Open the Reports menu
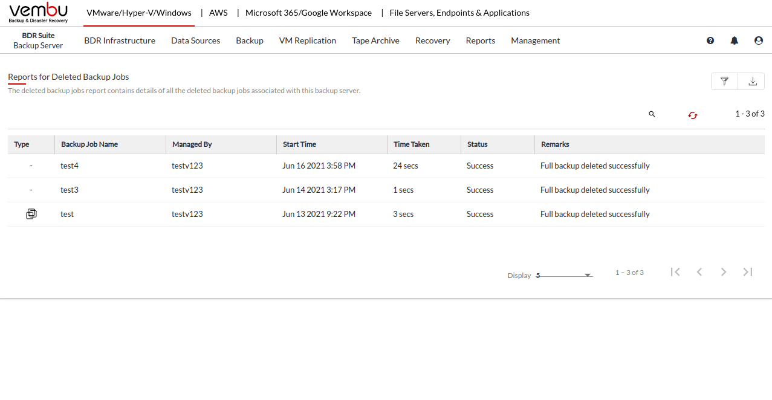772x400 pixels. click(480, 40)
